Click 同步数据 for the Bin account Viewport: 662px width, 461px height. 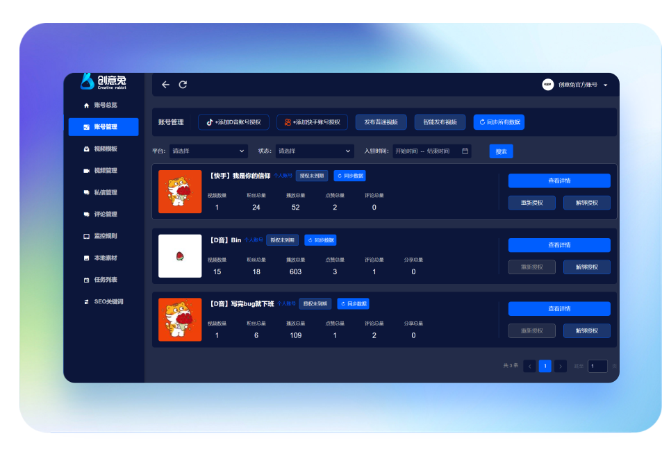pos(320,240)
